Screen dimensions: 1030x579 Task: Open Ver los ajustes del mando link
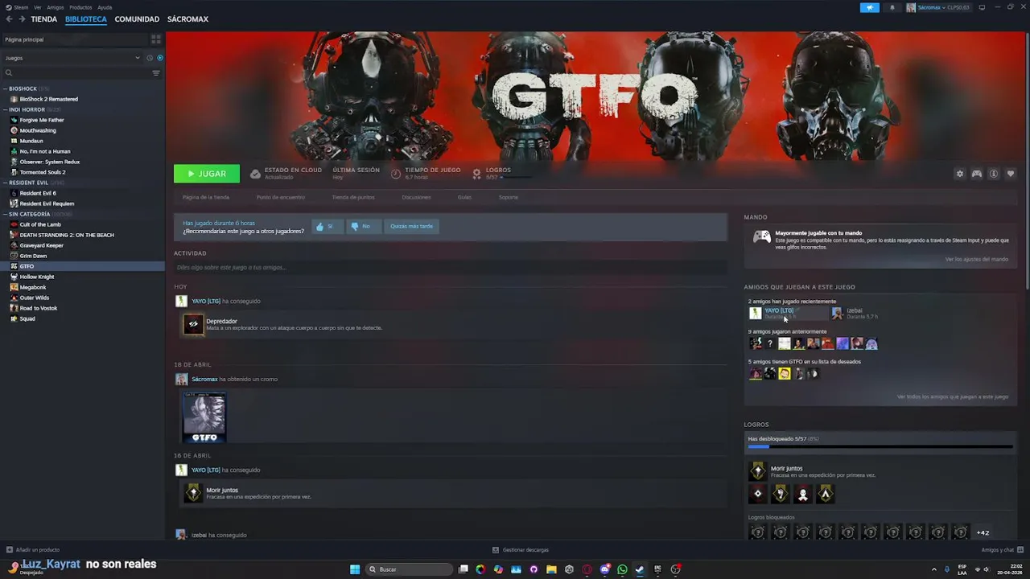[976, 259]
